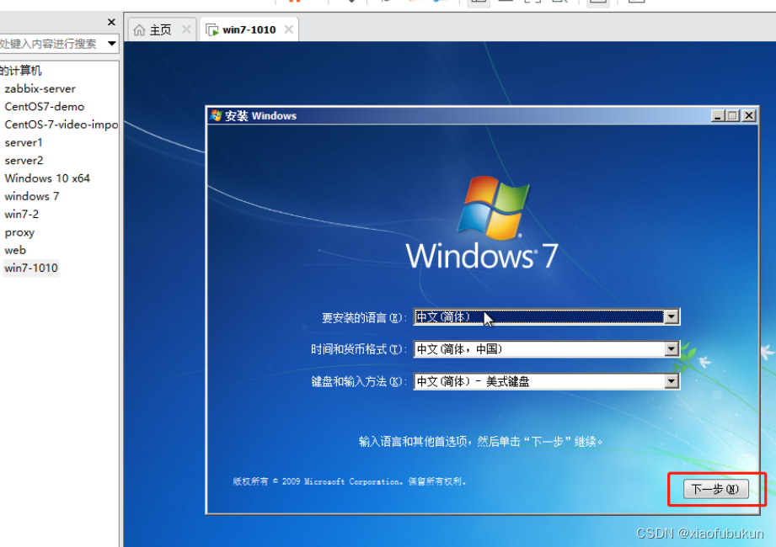Screen dimensions: 776x547
Task: Click the 下一步 (N) button
Action: [715, 489]
